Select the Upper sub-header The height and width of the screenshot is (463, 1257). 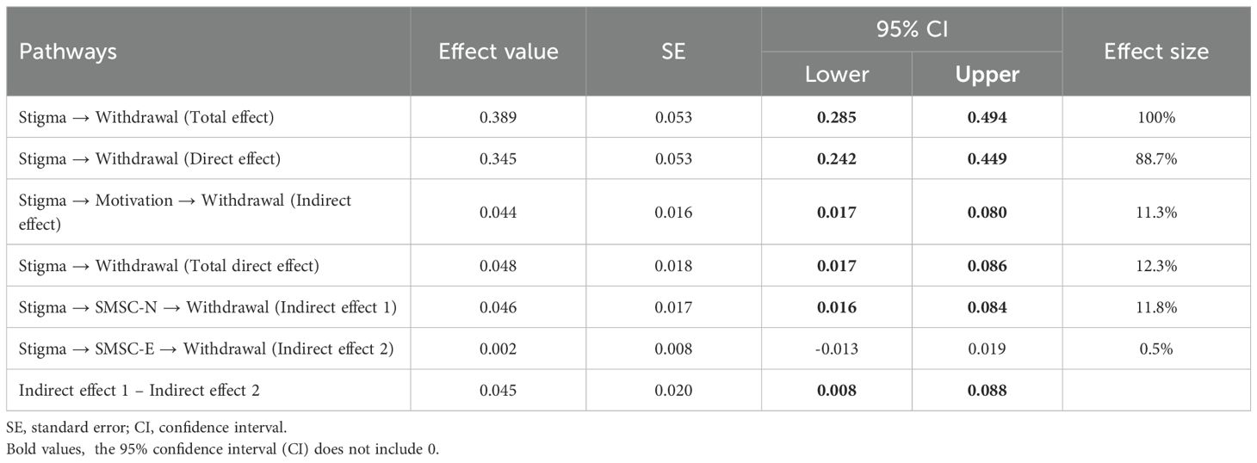(x=987, y=75)
